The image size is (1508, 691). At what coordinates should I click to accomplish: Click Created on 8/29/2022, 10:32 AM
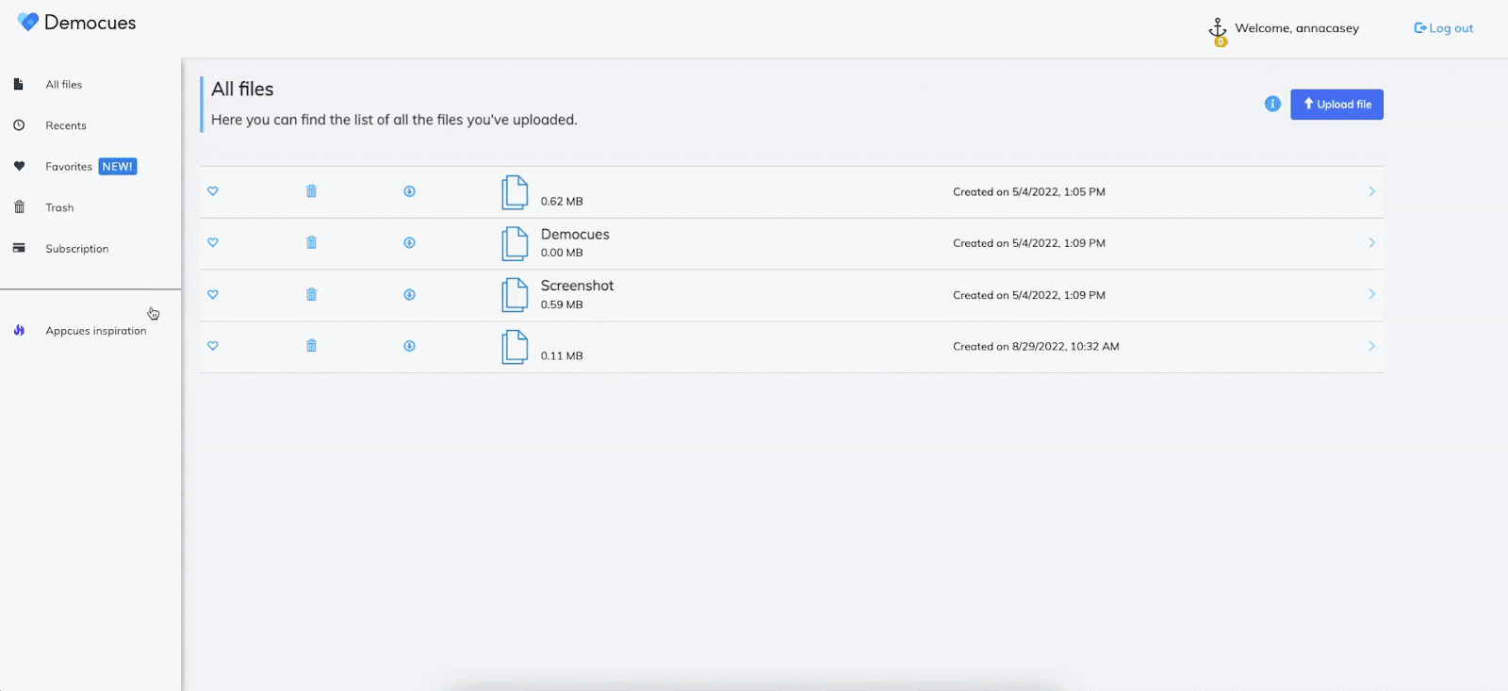pos(1036,347)
